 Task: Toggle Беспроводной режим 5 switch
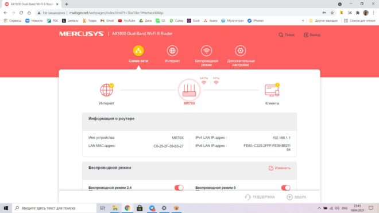coord(286,188)
